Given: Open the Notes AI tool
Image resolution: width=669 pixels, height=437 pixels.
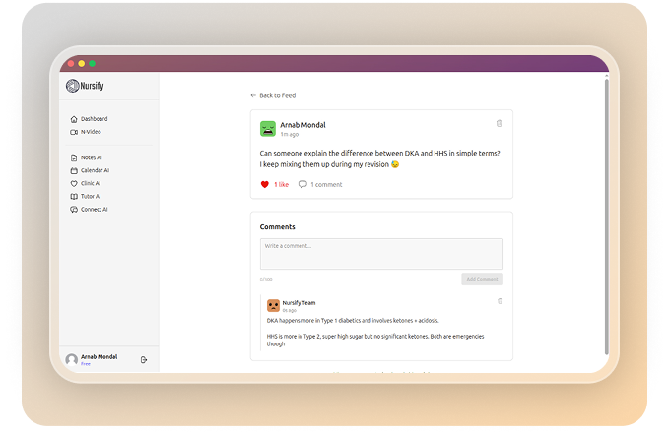Looking at the screenshot, I should (x=91, y=157).
